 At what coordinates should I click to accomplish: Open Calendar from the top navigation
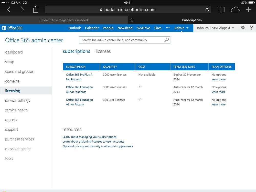tap(92, 28)
